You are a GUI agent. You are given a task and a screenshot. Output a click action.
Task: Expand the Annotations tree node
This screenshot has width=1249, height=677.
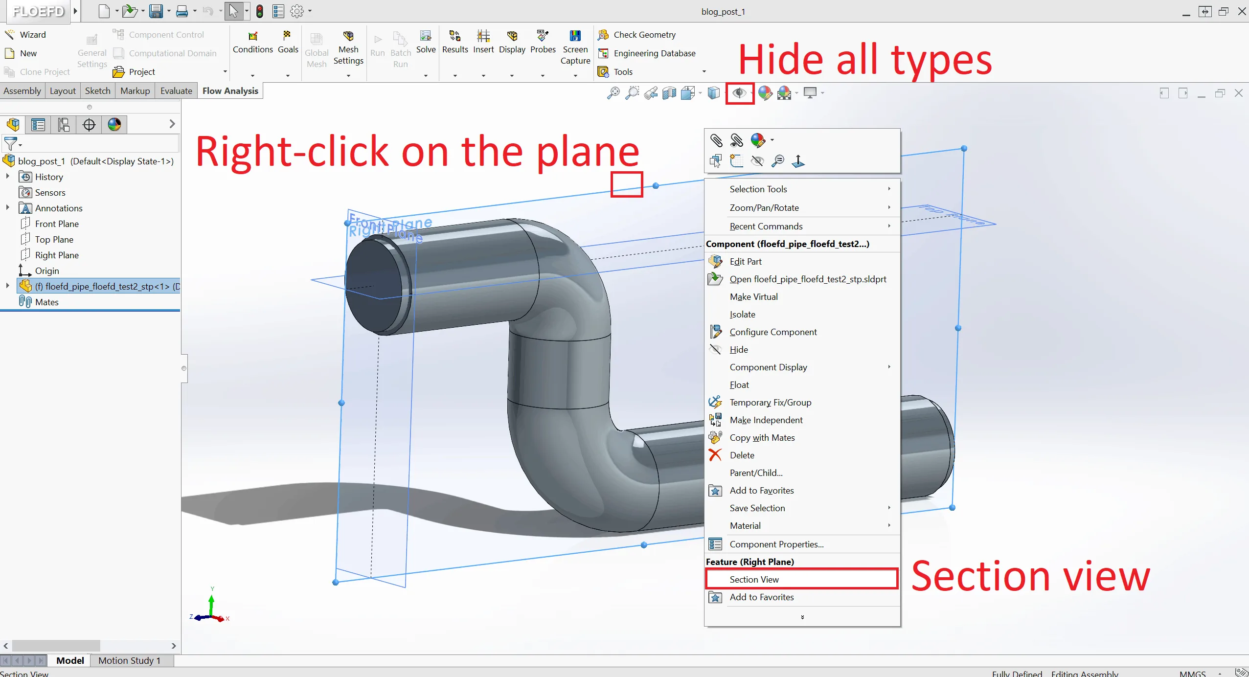click(x=7, y=208)
